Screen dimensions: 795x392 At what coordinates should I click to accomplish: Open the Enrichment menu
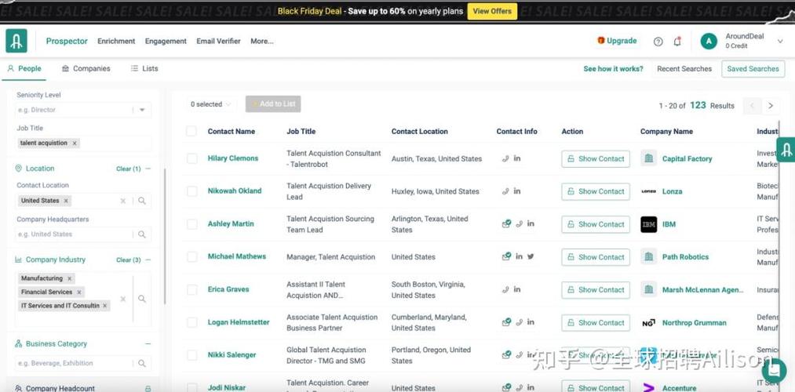tap(116, 41)
